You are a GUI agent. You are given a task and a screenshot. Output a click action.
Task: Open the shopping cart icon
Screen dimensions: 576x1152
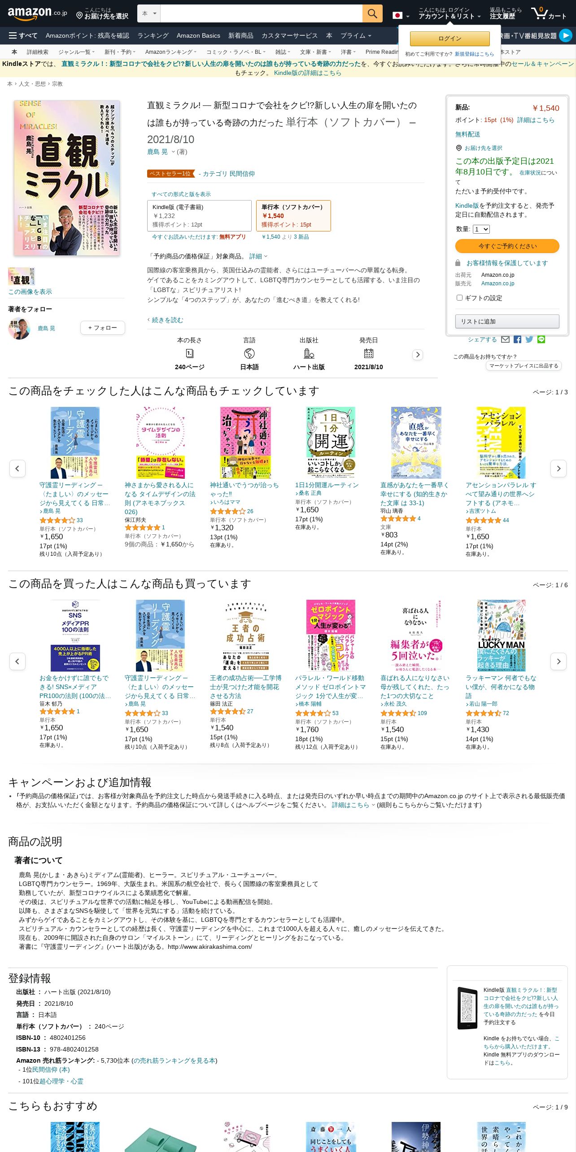[x=549, y=13]
